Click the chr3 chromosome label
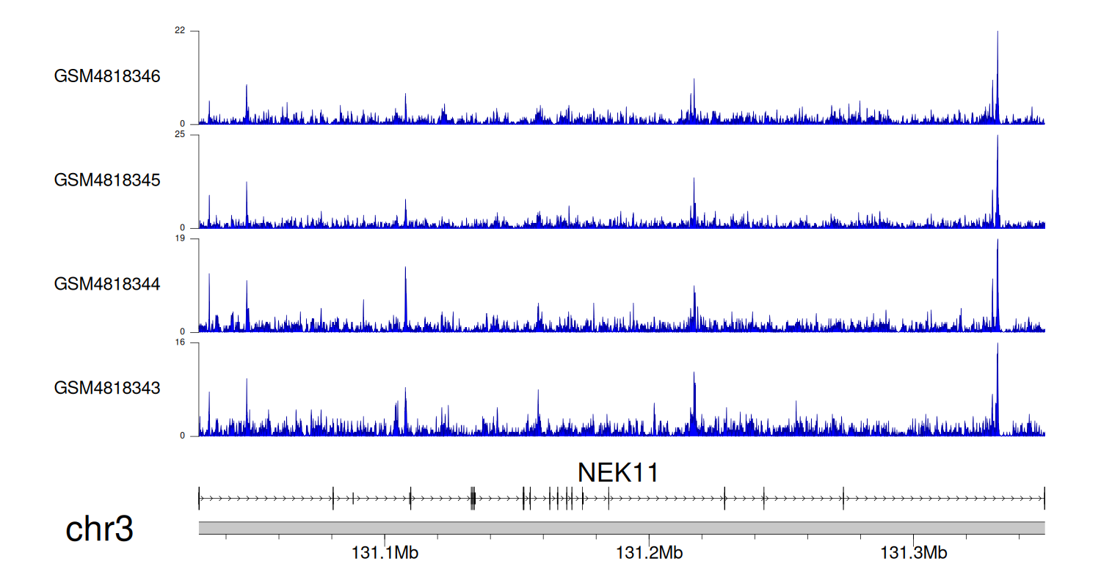1101x572 pixels. pyautogui.click(x=100, y=529)
